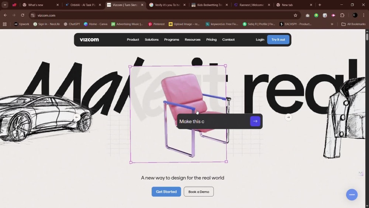Open the Chrome profile avatar
369x208 pixels.
[x=355, y=15]
